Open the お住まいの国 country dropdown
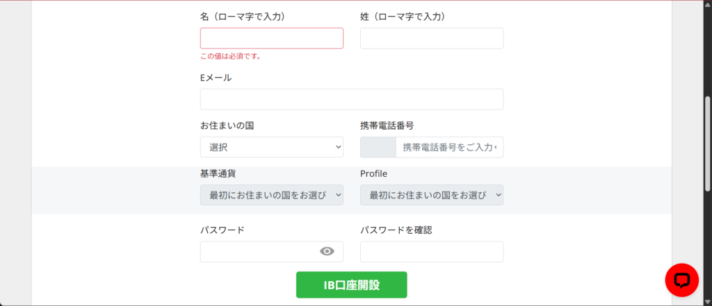712x306 pixels. point(271,147)
